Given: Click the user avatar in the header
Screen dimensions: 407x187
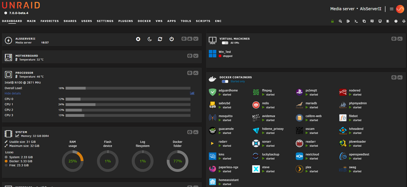Looking at the screenshot, I should [x=400, y=9].
